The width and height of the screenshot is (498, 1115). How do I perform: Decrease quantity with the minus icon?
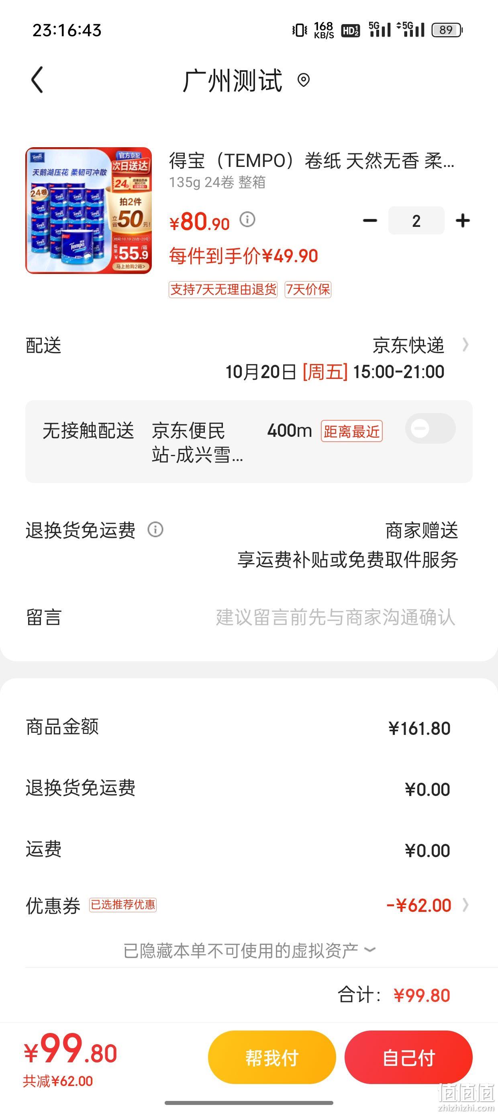[370, 221]
